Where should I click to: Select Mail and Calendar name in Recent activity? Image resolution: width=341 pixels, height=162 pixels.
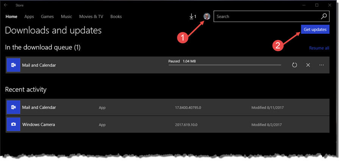[39, 107]
